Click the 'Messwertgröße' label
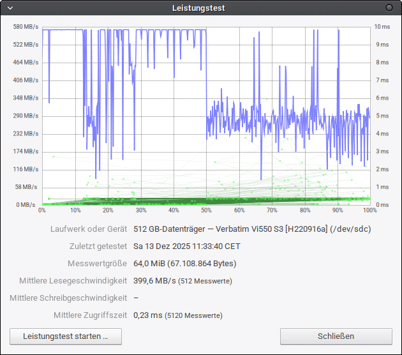 97,264
